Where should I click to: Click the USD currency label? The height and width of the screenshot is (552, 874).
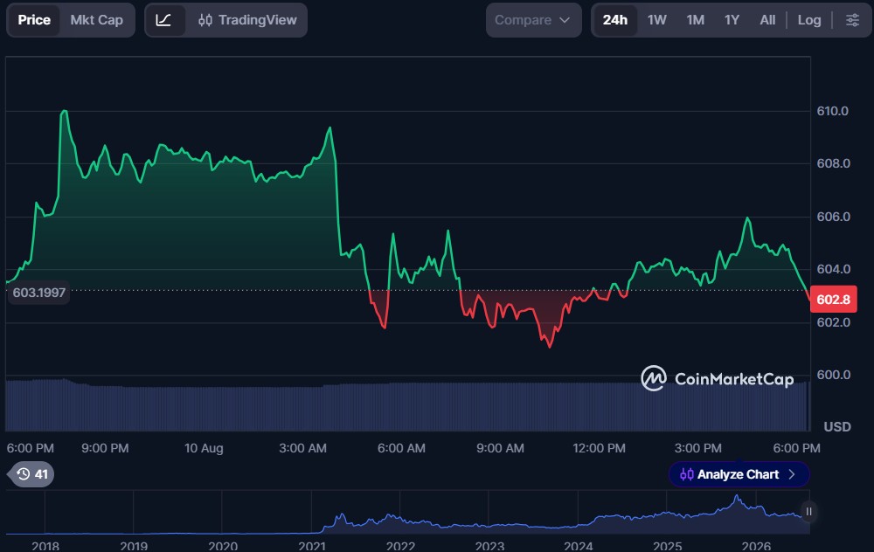[837, 427]
